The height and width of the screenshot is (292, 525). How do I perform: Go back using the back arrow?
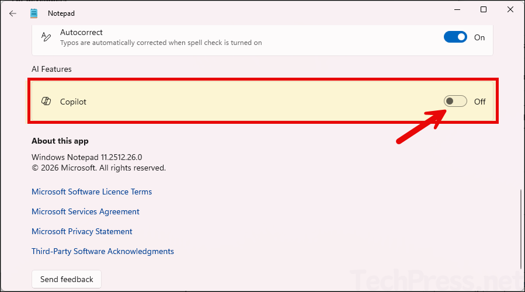point(13,13)
